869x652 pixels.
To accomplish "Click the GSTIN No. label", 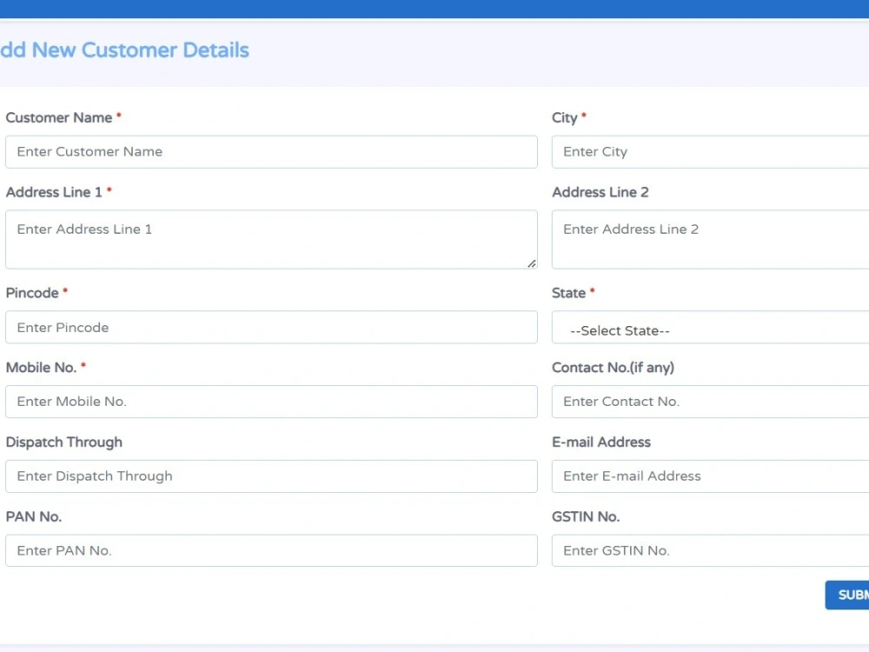I will tap(586, 516).
